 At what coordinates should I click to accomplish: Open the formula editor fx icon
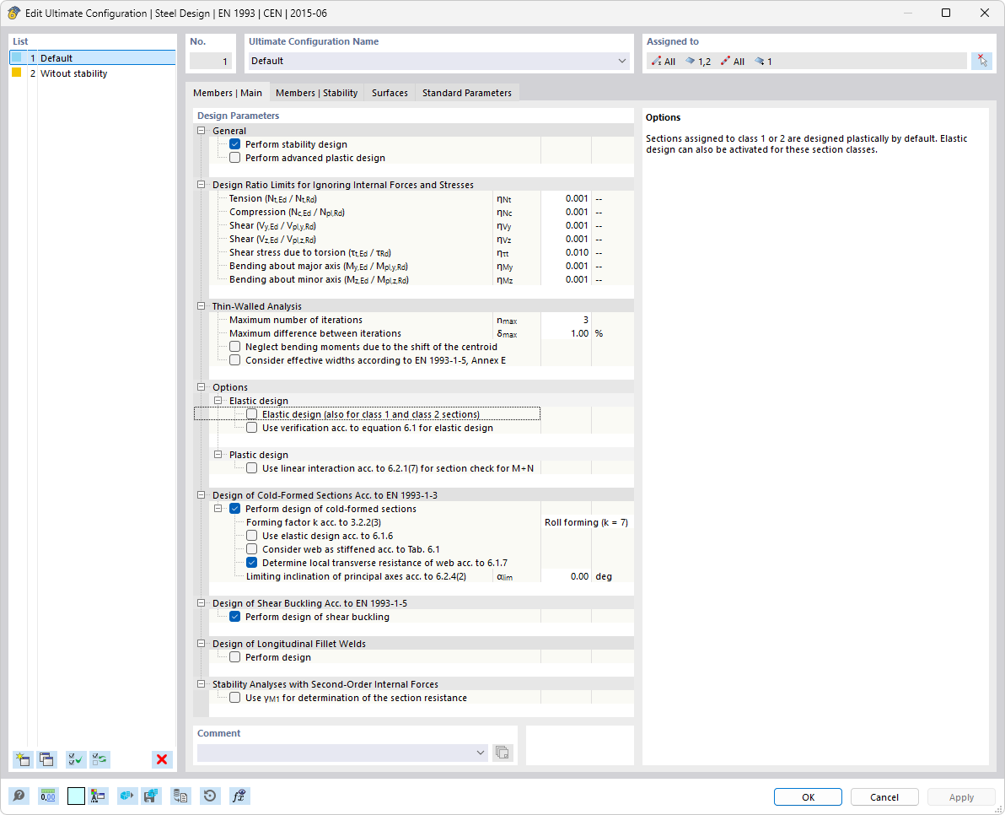coord(239,796)
